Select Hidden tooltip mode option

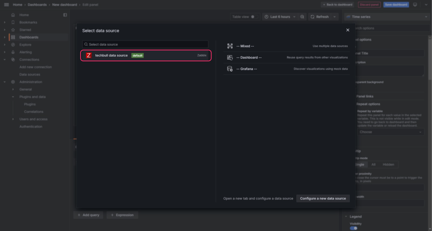coord(388,164)
